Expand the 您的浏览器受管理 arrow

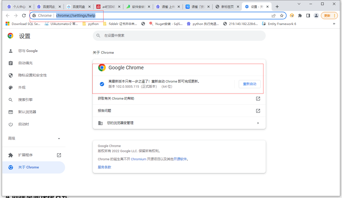[x=258, y=123]
